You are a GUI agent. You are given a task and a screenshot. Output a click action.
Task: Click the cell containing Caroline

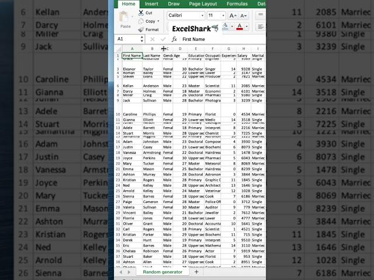[132, 110]
